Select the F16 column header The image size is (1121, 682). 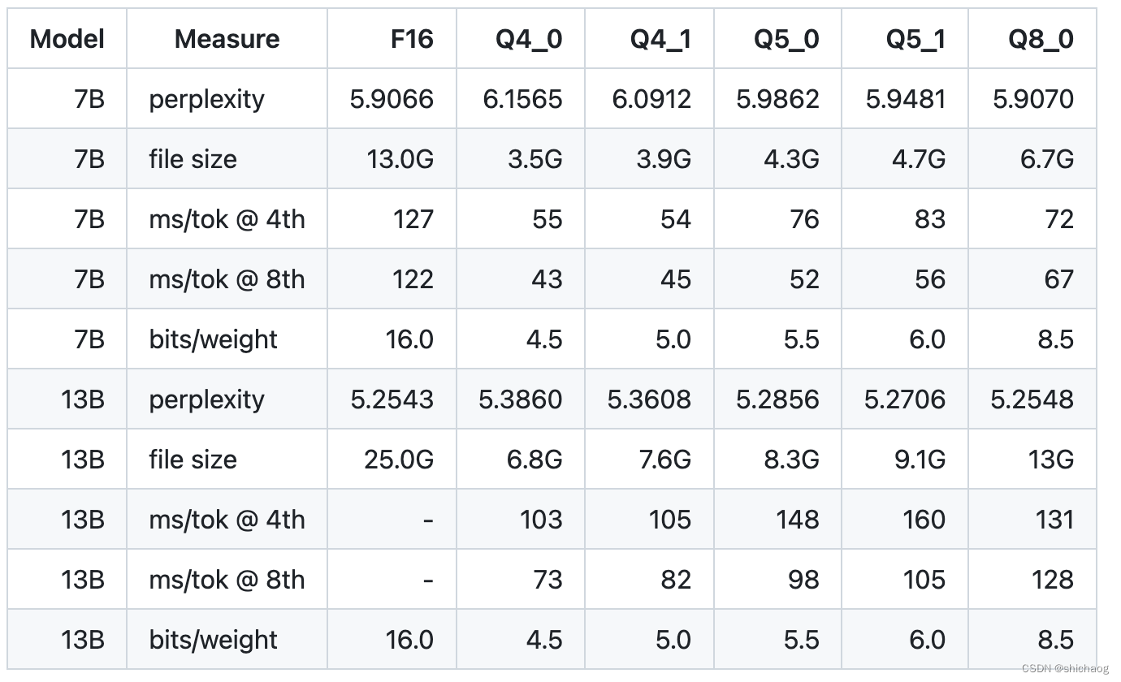pos(412,39)
